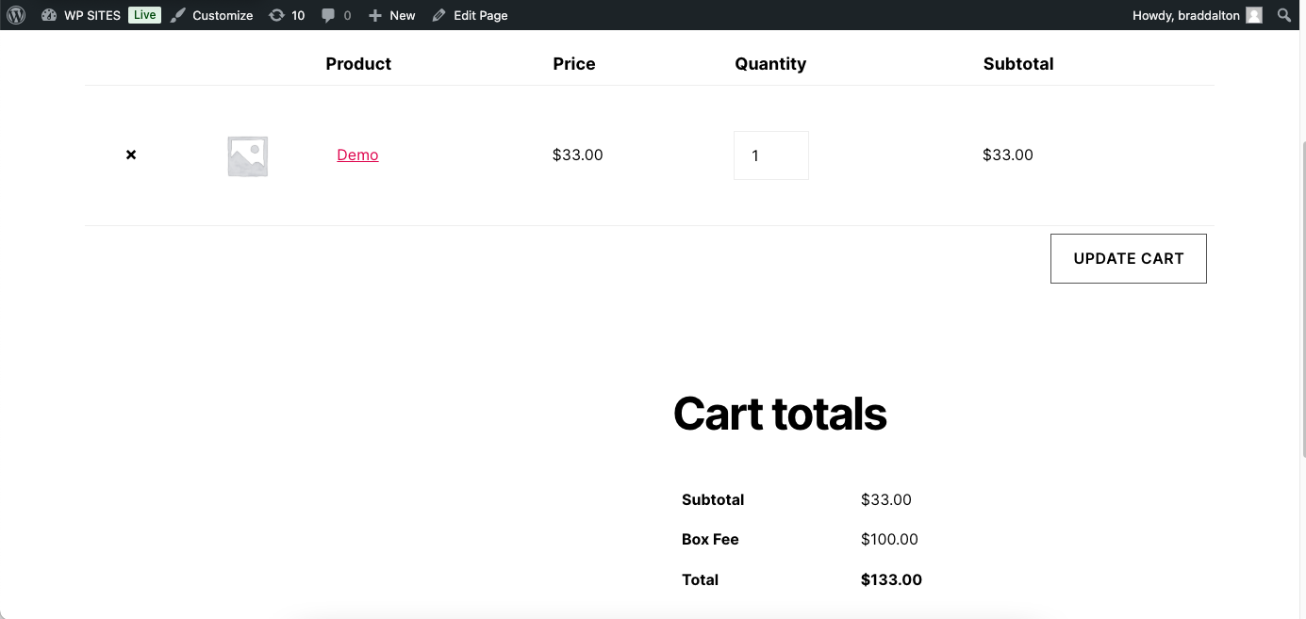Image resolution: width=1306 pixels, height=619 pixels.
Task: Open the New content menu
Action: pyautogui.click(x=392, y=15)
